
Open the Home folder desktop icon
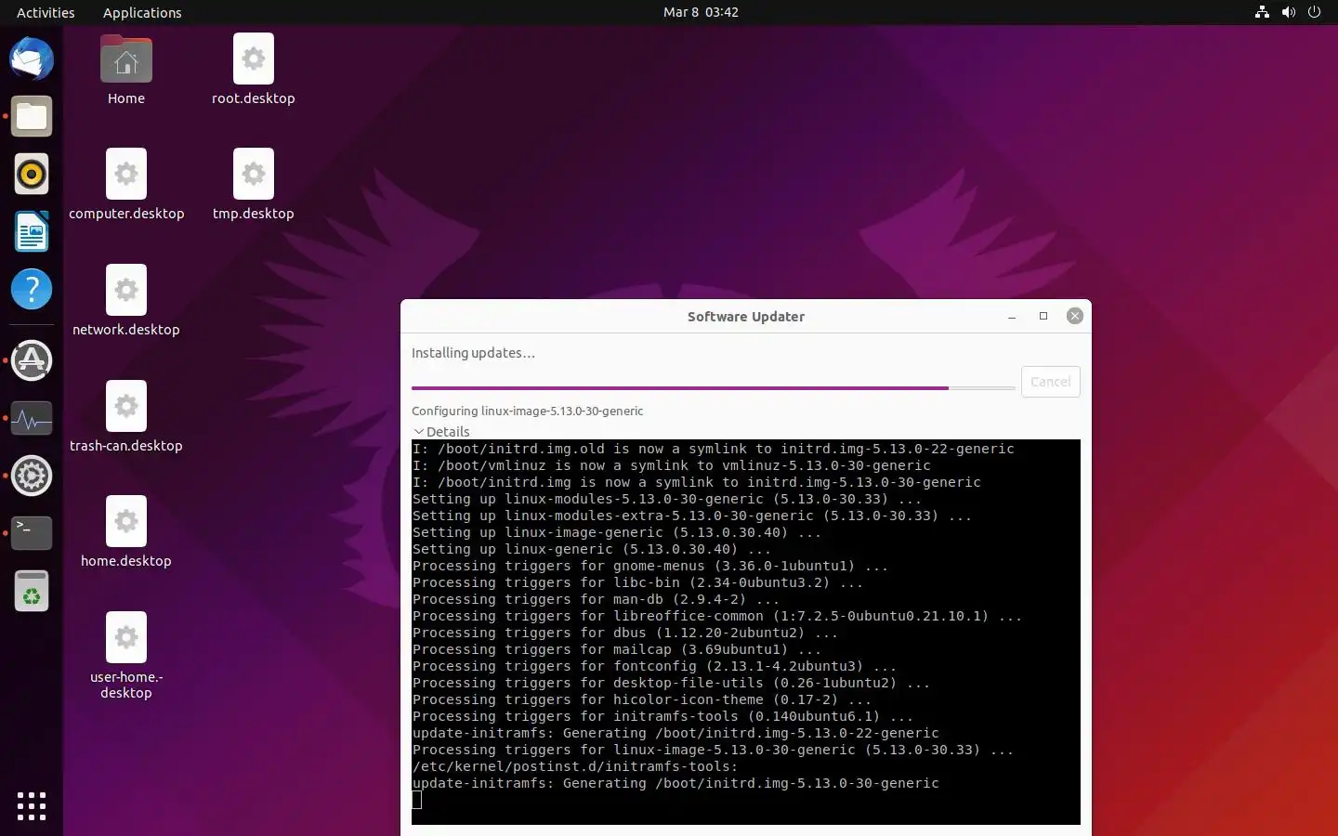click(126, 70)
